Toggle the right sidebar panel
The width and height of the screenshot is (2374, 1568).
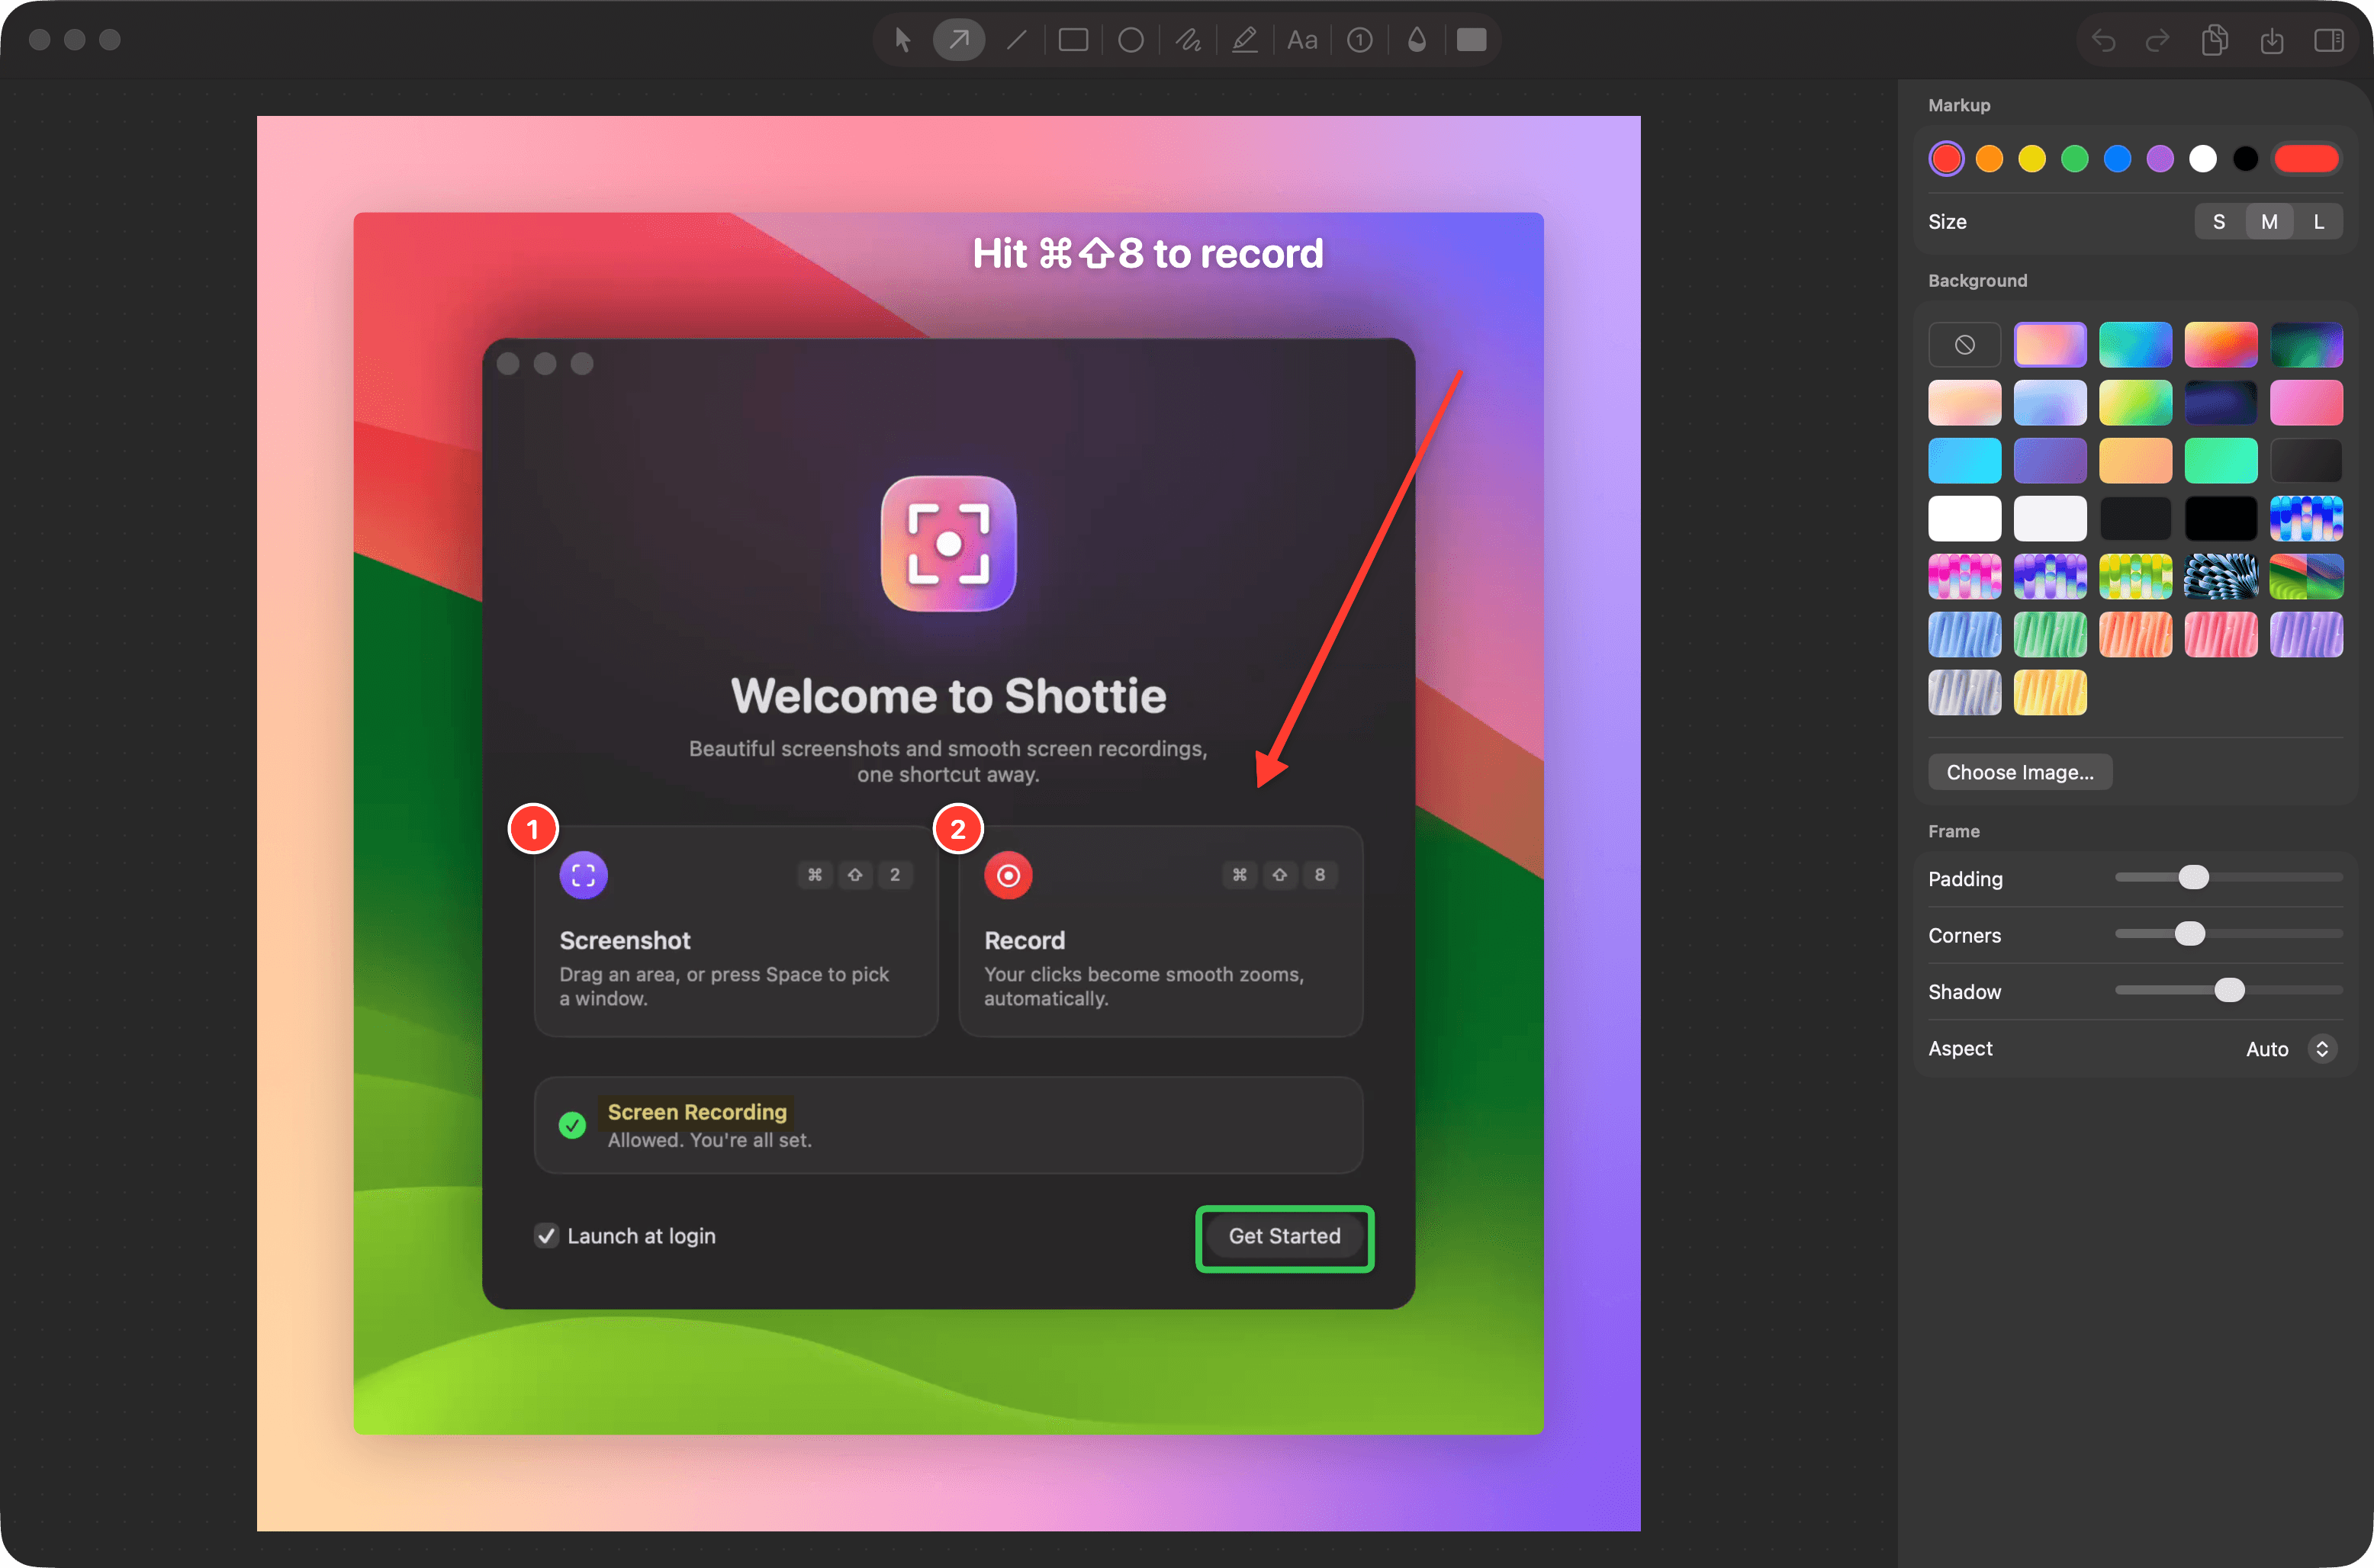(x=2328, y=40)
